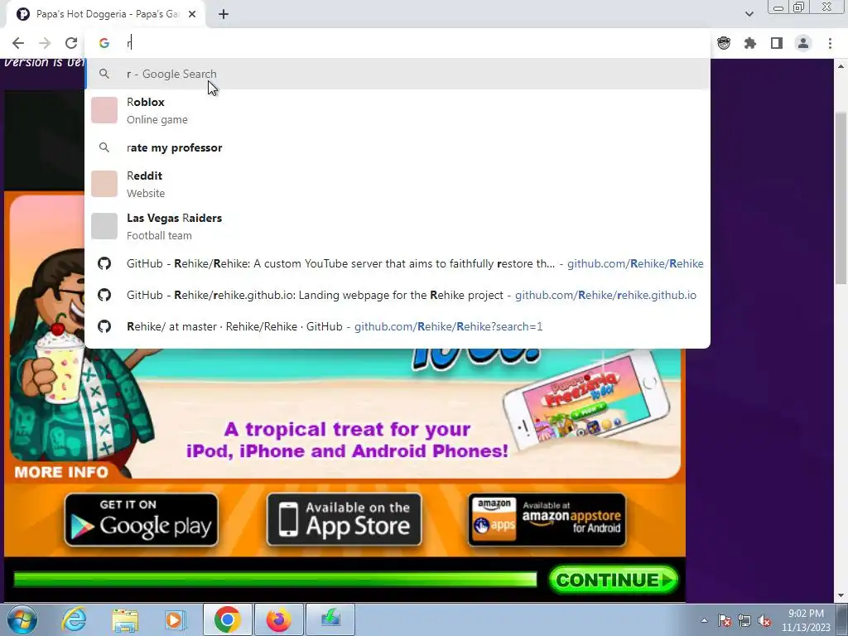Select the Papa's Hot Doggeria tab
This screenshot has width=848, height=636.
pos(106,14)
